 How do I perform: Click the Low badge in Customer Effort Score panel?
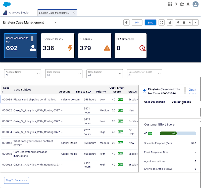pyautogui.click(x=150, y=133)
